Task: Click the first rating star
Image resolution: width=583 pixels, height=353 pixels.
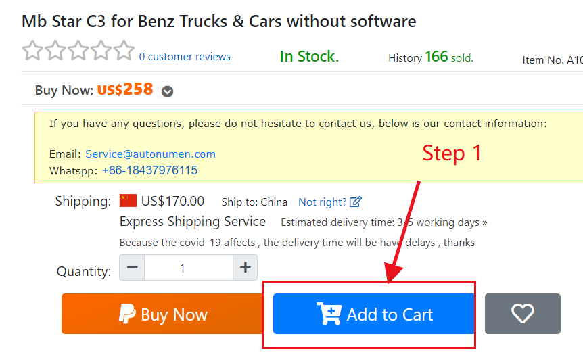Action: 32,50
